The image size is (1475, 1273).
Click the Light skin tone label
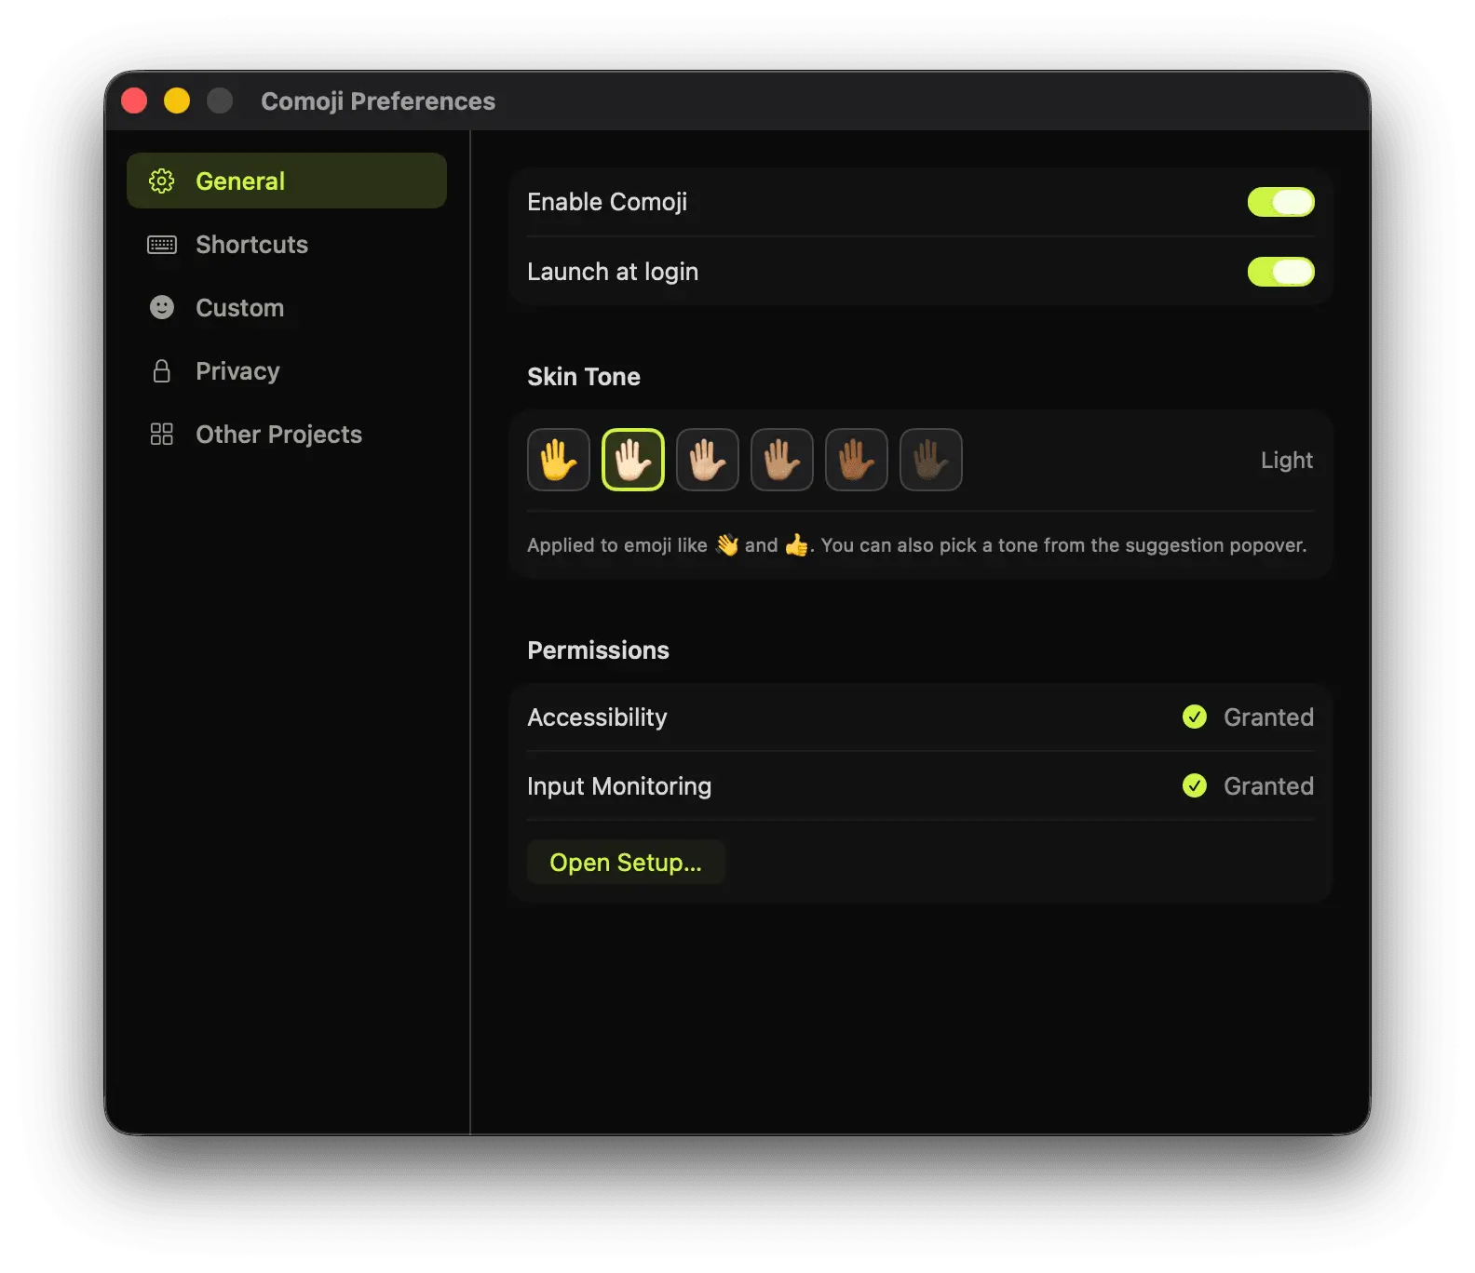[x=1287, y=461]
